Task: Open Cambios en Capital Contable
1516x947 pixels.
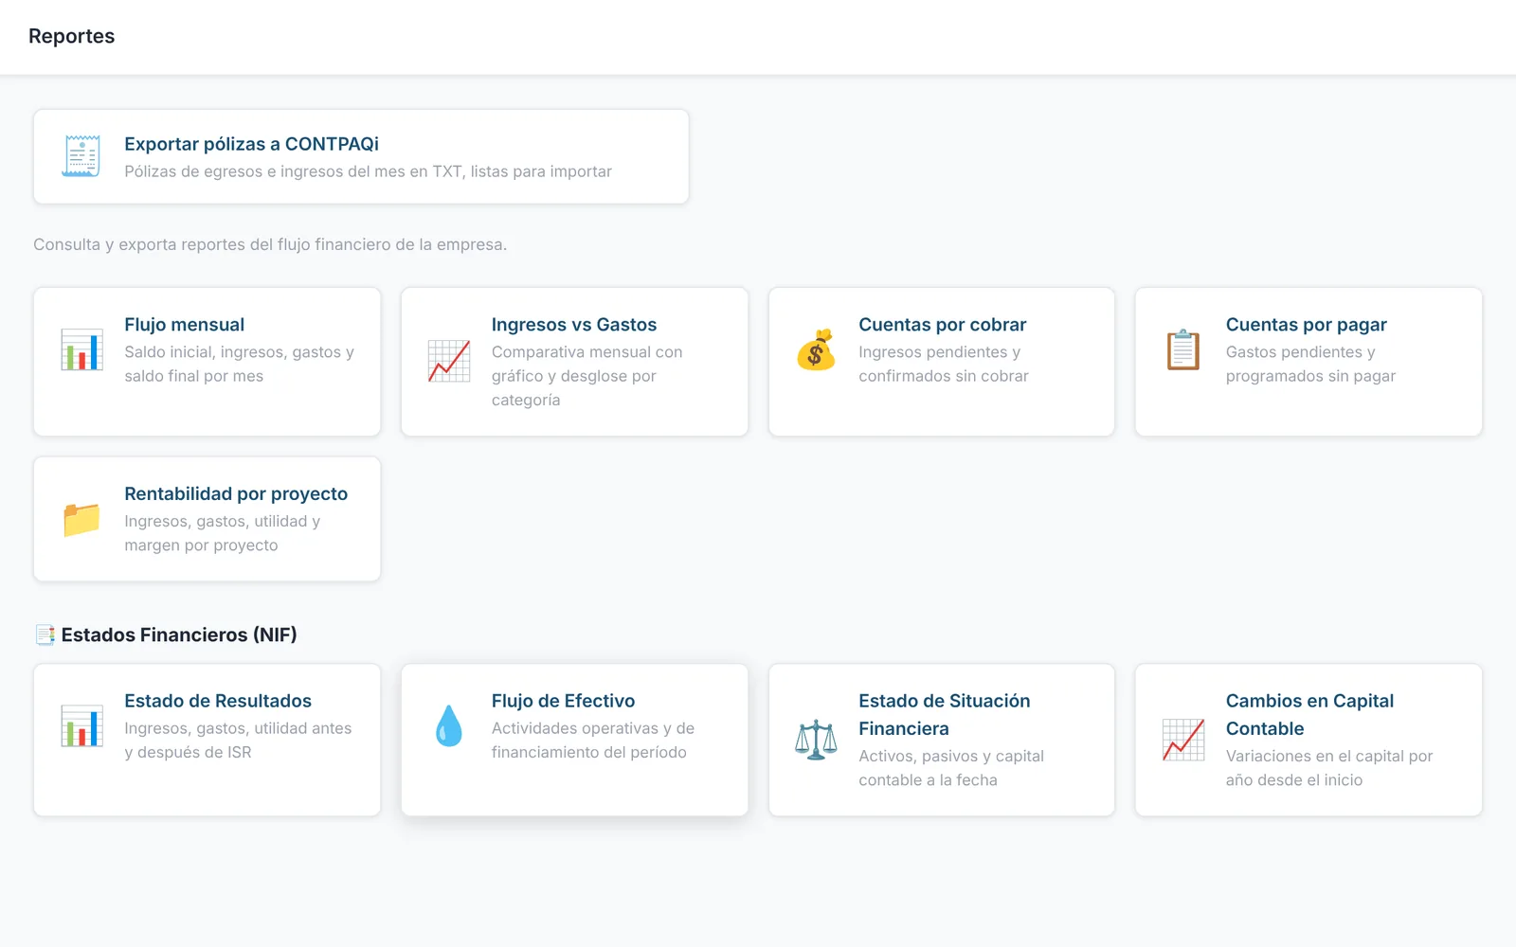Action: pyautogui.click(x=1308, y=740)
